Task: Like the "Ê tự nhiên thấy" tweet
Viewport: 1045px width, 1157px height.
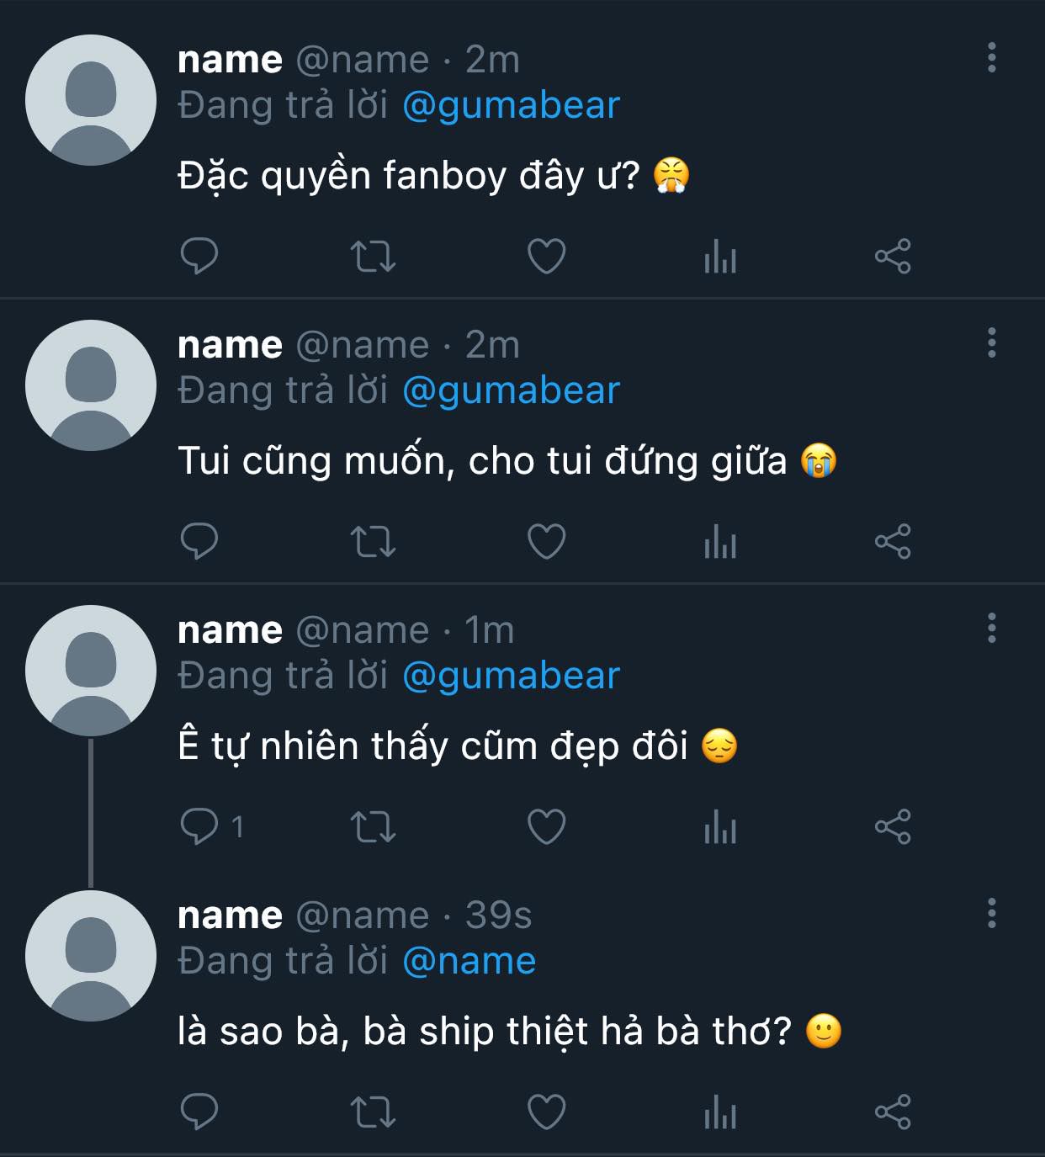Action: tap(546, 826)
